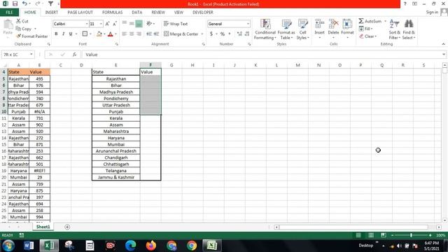Add a new sheet with the plus button
Image resolution: width=448 pixels, height=252 pixels.
click(67, 227)
